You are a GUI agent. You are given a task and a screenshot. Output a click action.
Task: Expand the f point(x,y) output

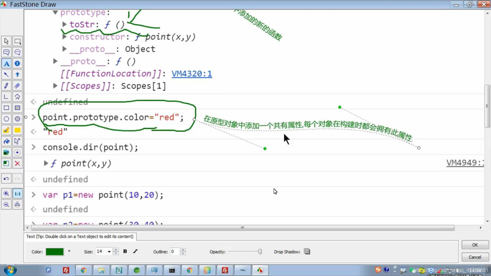coord(46,163)
